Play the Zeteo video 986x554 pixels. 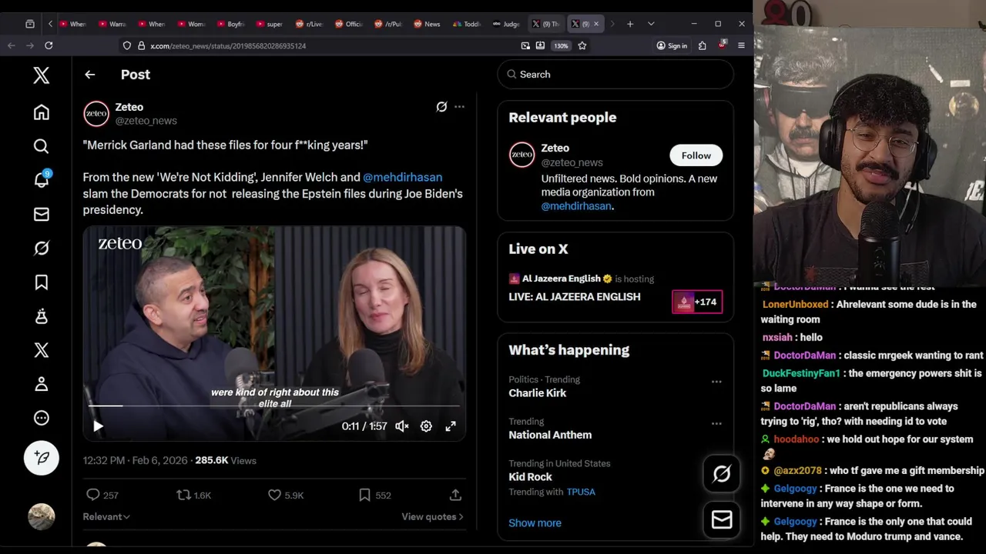point(98,426)
